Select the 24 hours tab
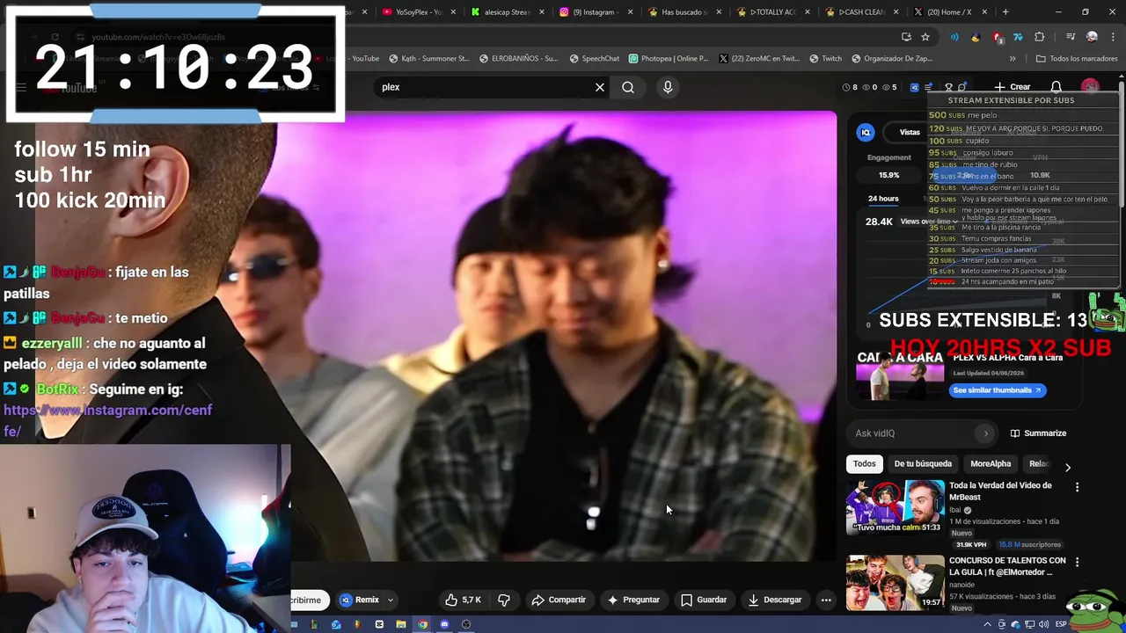The height and width of the screenshot is (633, 1126). (x=883, y=199)
